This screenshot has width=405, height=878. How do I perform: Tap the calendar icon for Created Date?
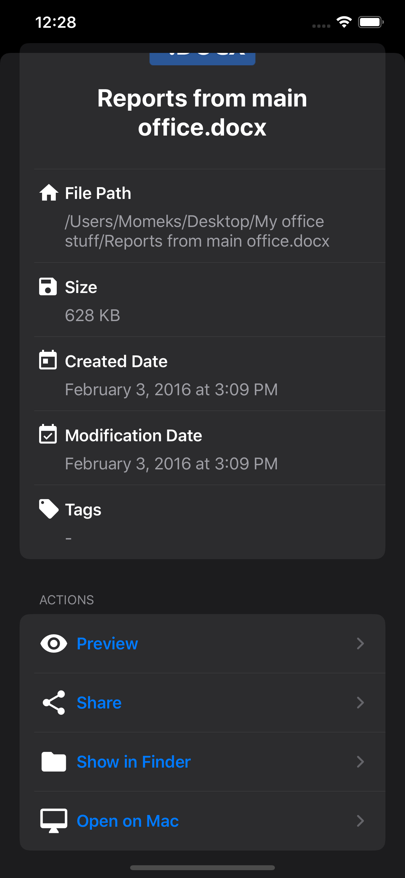click(48, 360)
